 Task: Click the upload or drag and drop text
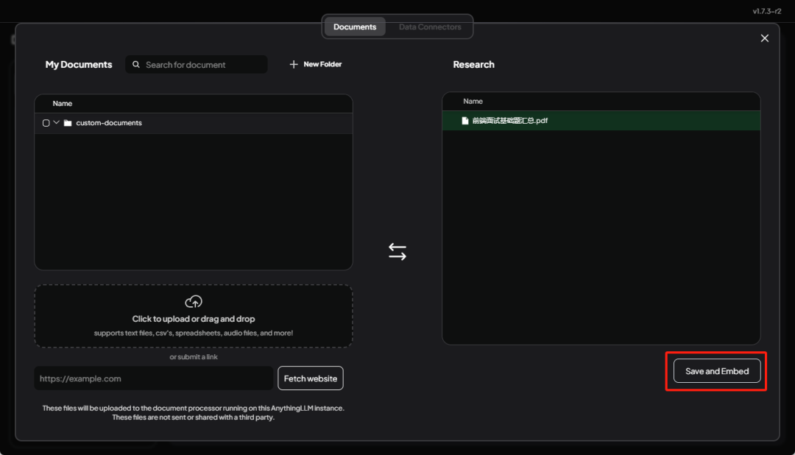point(194,319)
